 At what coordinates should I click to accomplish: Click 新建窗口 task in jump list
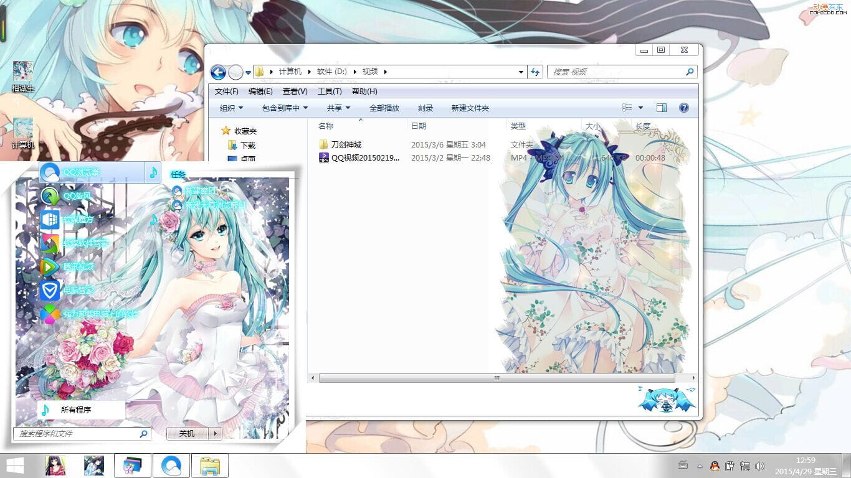(x=195, y=191)
